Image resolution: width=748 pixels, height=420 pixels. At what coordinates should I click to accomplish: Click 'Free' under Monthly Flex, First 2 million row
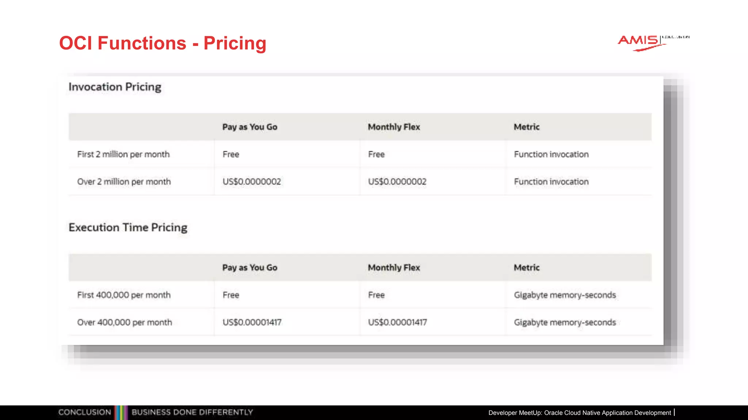coord(376,154)
